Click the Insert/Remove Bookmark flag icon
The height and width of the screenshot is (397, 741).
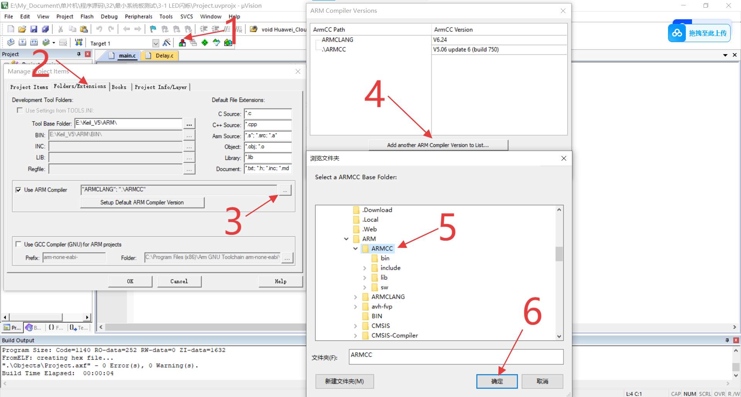[152, 29]
